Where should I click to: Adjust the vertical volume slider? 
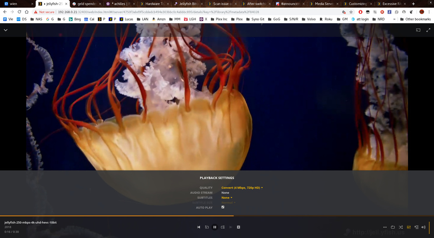coord(429,227)
